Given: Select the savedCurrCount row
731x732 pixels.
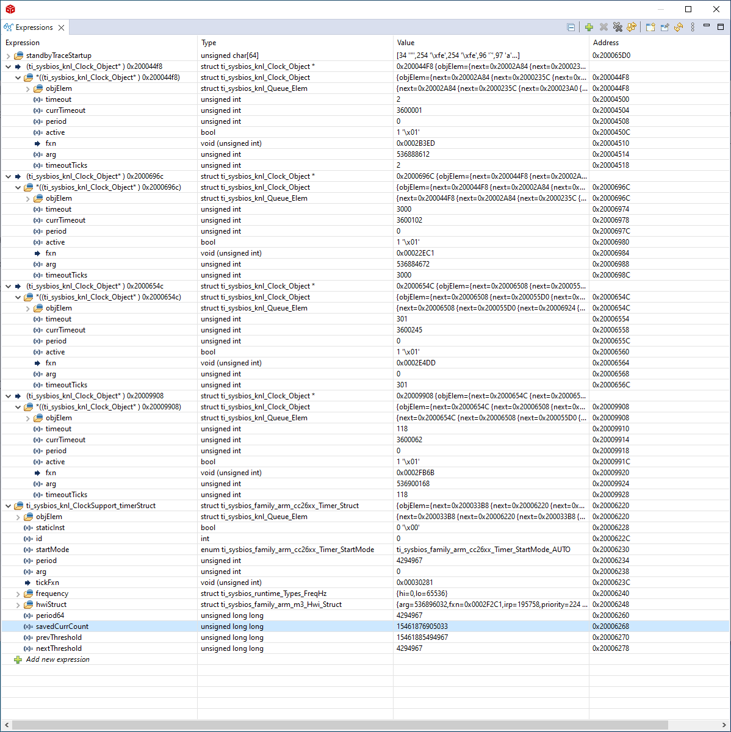Looking at the screenshot, I should click(x=365, y=626).
